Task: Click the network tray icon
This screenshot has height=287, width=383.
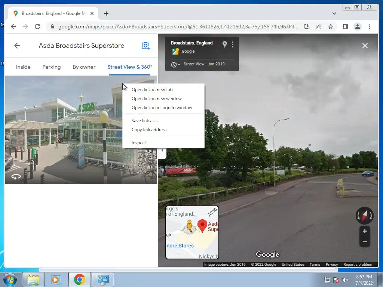Action: [x=327, y=280]
